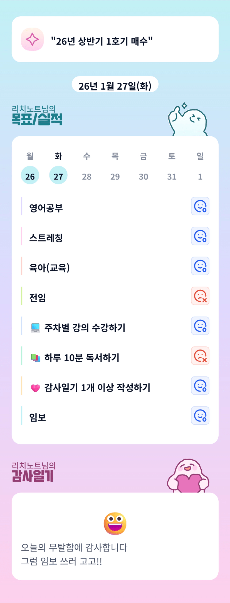Open the gratitude diary entry text
230x603 pixels.
(74, 554)
